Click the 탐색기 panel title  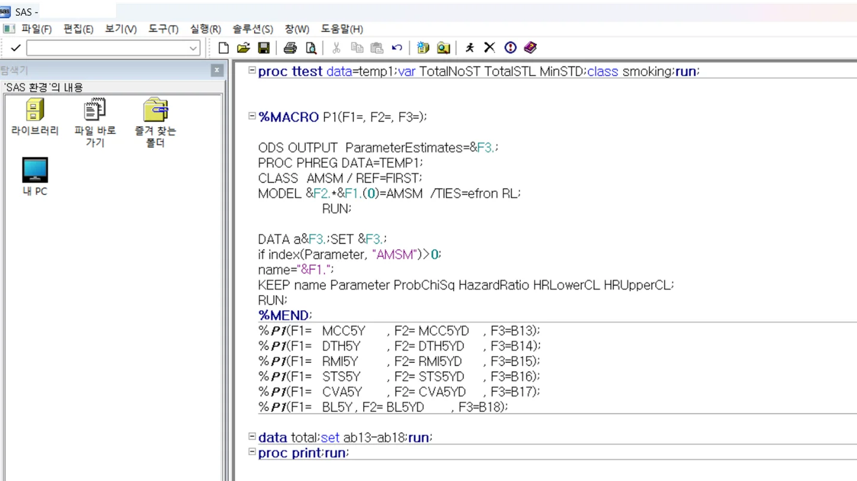click(x=14, y=70)
